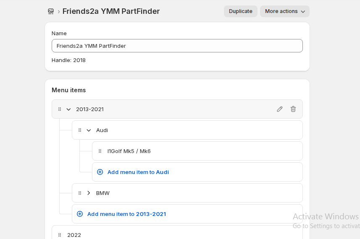The image size is (360, 239).
Task: Click plus icon beside Add to 2013-2021
Action: pos(80,214)
